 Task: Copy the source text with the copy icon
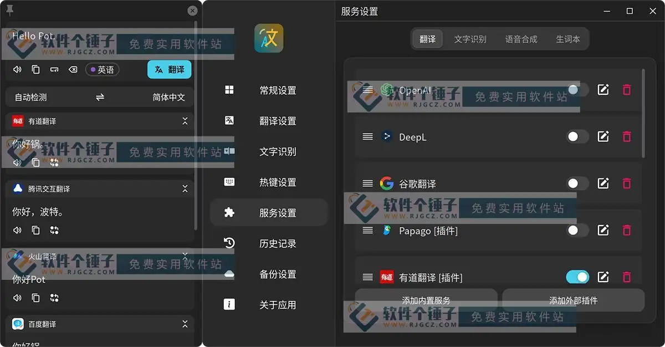35,69
